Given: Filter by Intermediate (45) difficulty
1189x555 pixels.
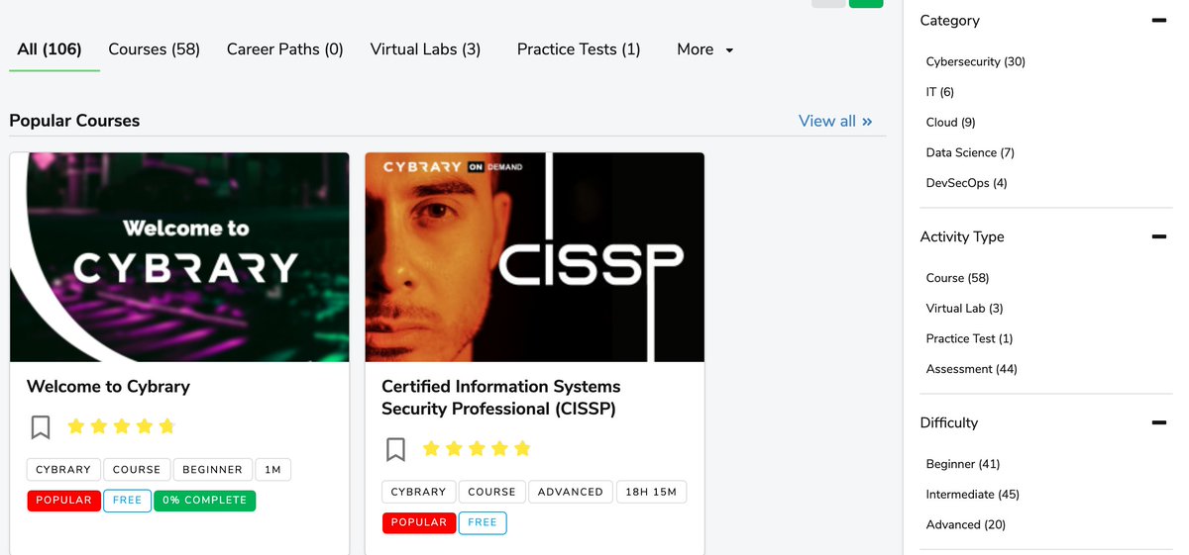Looking at the screenshot, I should pyautogui.click(x=973, y=495).
